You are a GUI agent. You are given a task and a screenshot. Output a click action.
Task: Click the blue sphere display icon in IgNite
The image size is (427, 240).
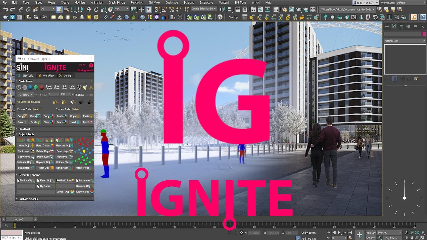click(30, 88)
